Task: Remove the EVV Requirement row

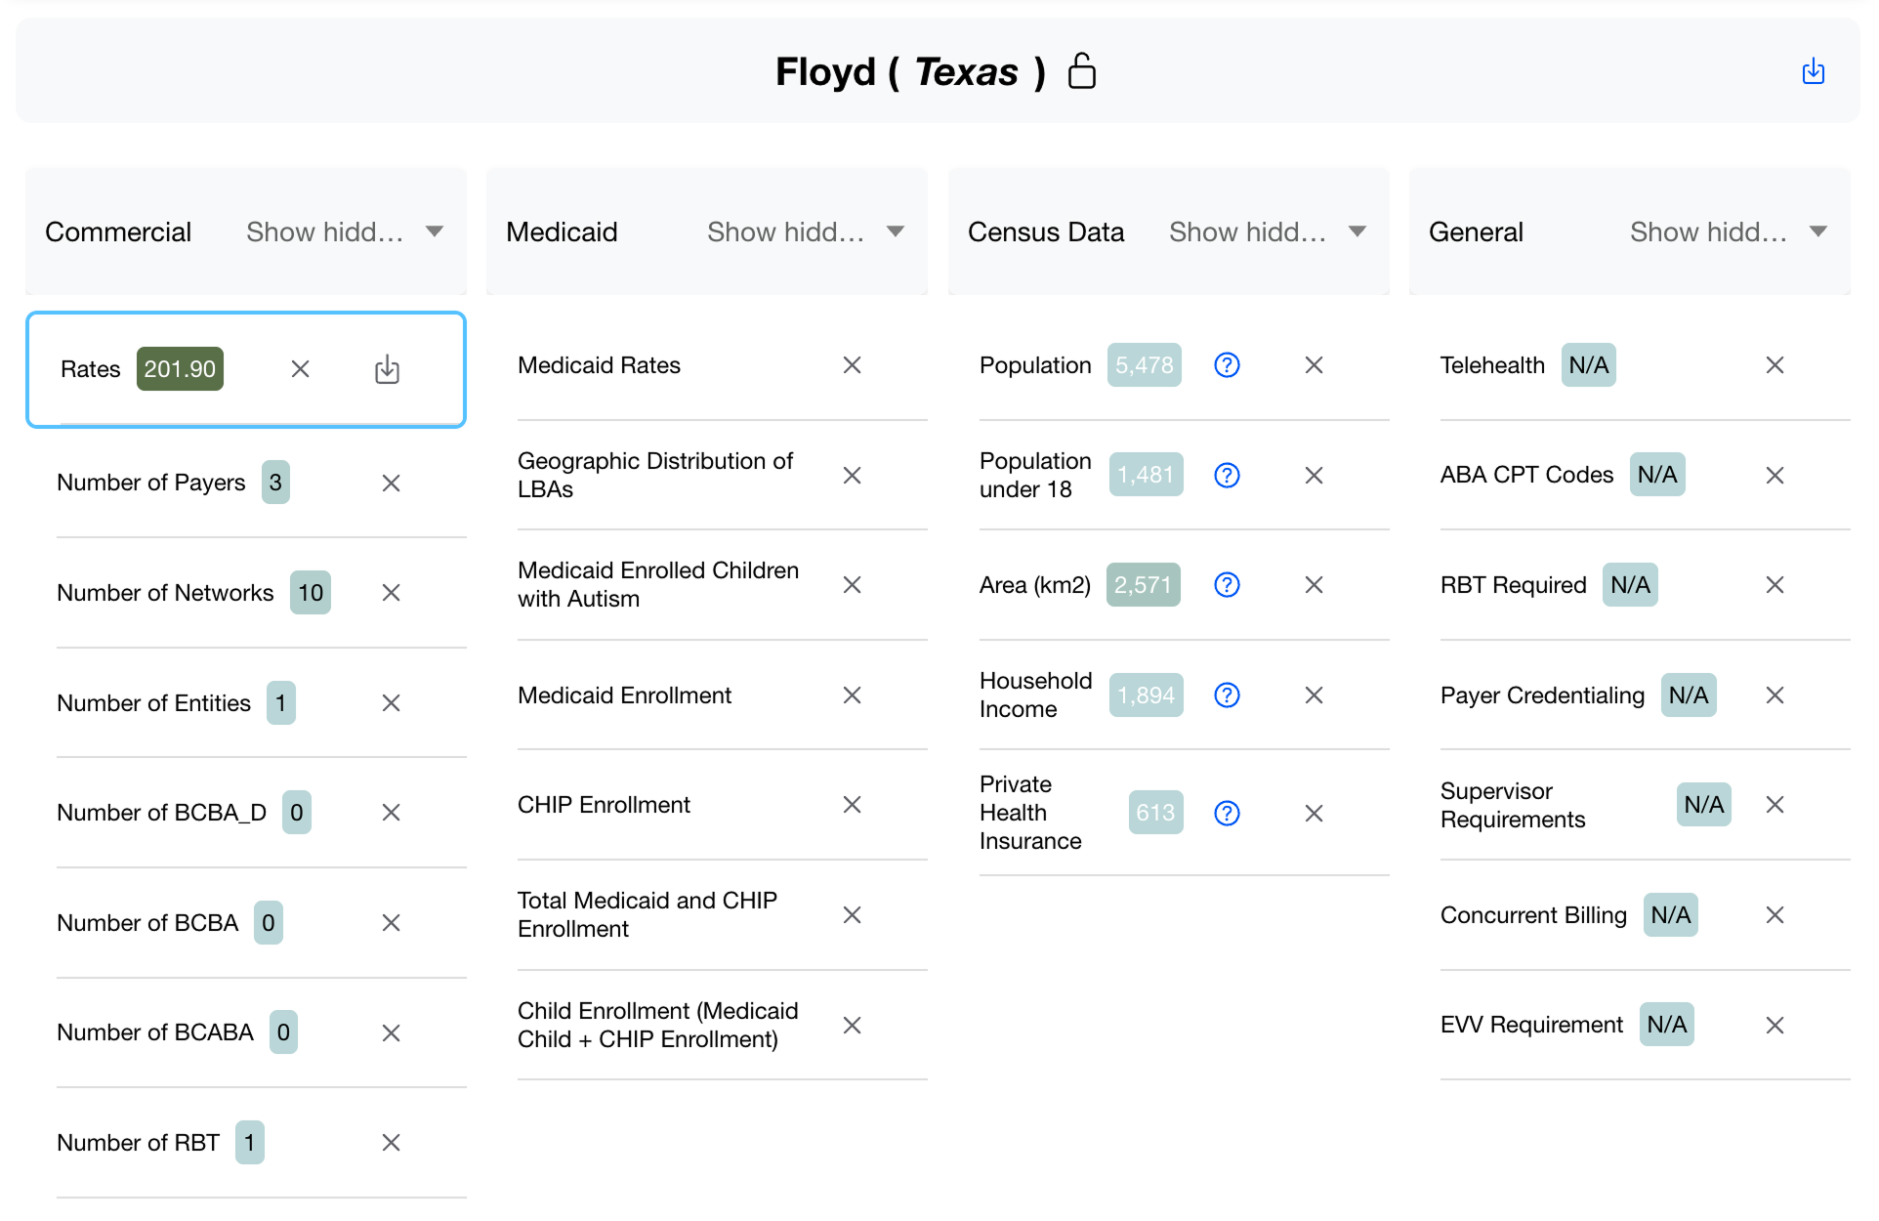Action: tap(1775, 1026)
